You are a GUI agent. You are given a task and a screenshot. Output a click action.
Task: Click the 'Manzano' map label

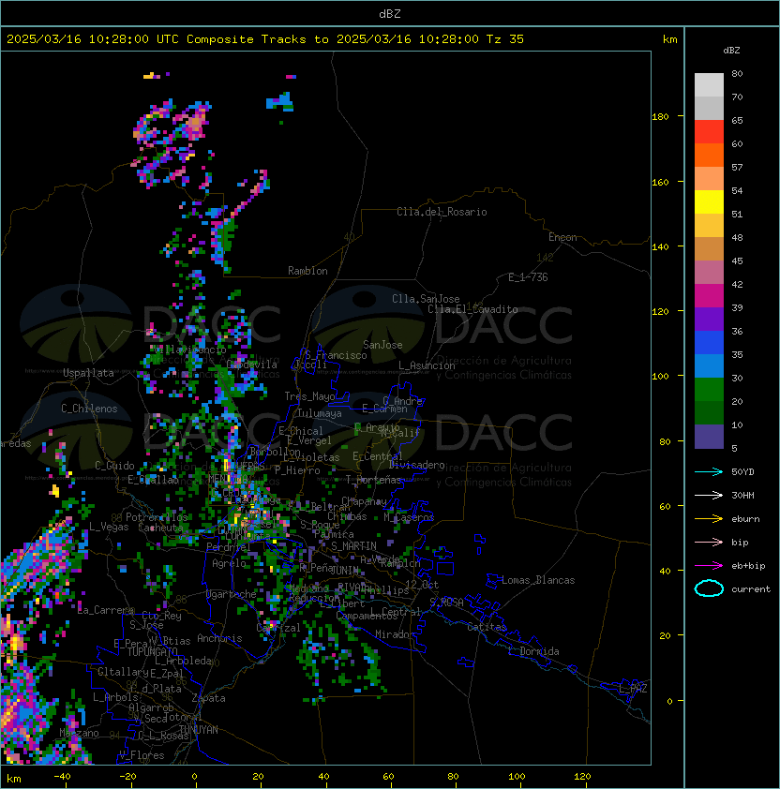79,733
